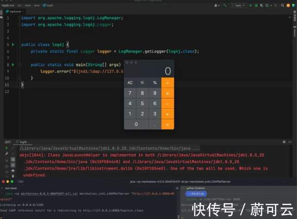Click the gray Stop square in toolbar
This screenshot has width=297, height=219.
pos(275,6)
